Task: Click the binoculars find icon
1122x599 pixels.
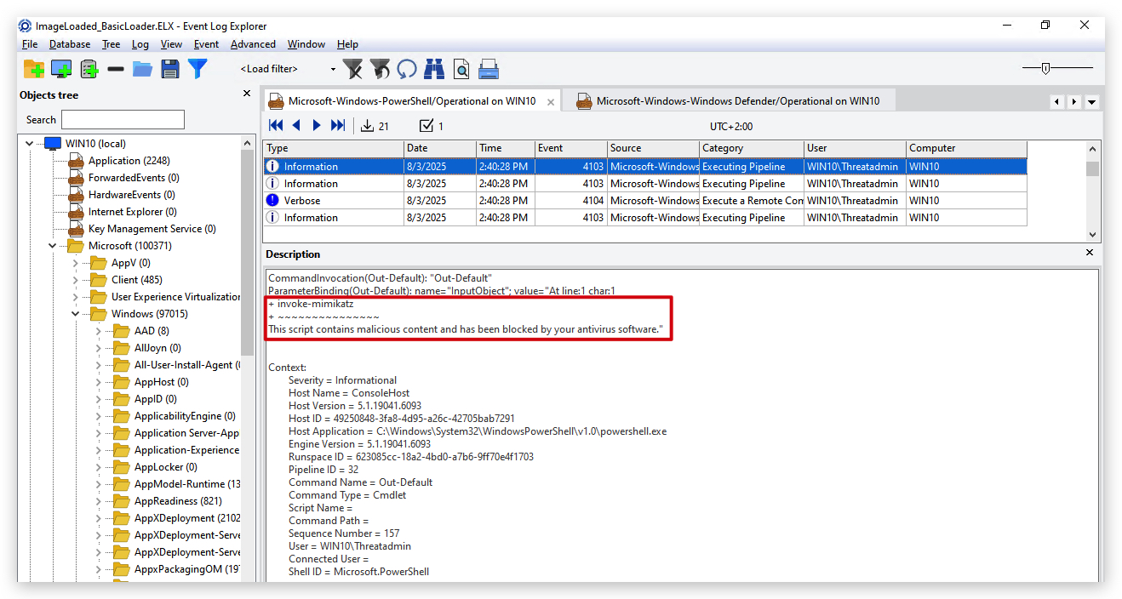Action: tap(434, 69)
